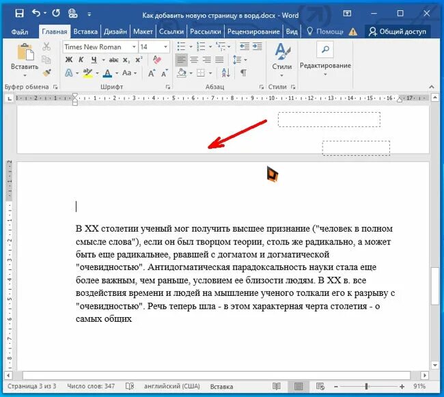Apply multilevel list
The height and width of the screenshot is (397, 444).
[221, 46]
